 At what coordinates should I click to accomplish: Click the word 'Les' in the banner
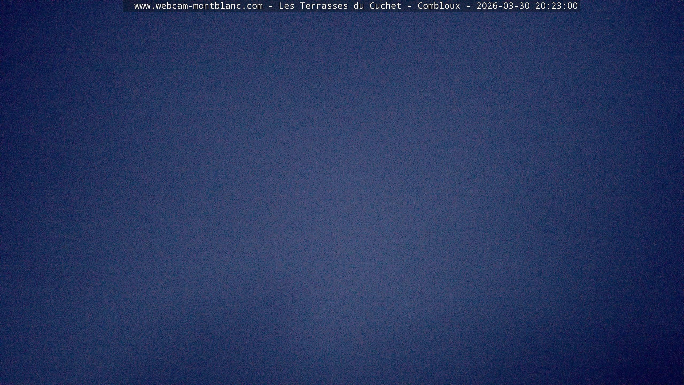tap(286, 6)
